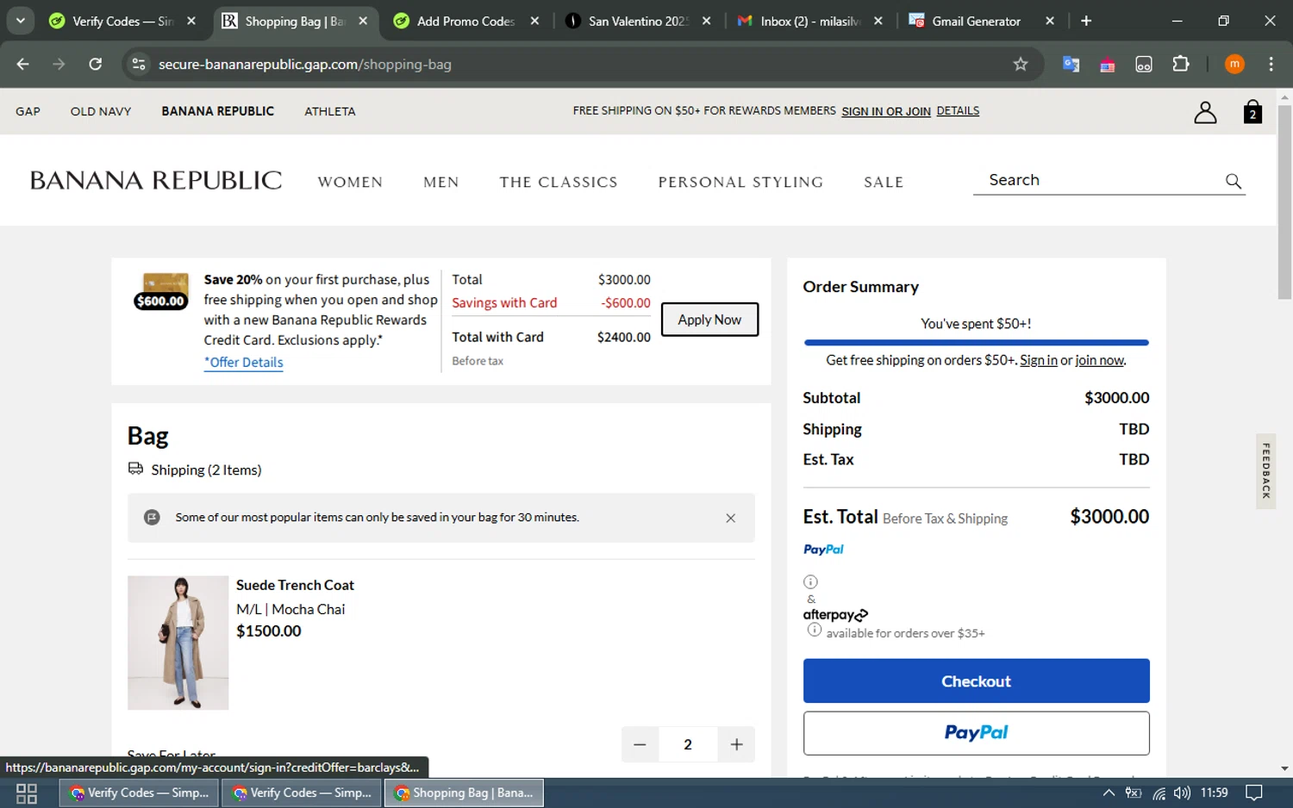This screenshot has width=1293, height=808.
Task: Click the join now link
Action: (x=1100, y=360)
